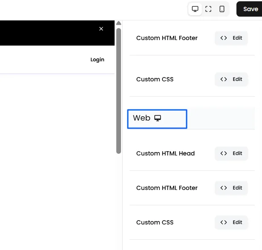Click the 'Custom HTML Head' label
The height and width of the screenshot is (250, 262).
click(165, 153)
